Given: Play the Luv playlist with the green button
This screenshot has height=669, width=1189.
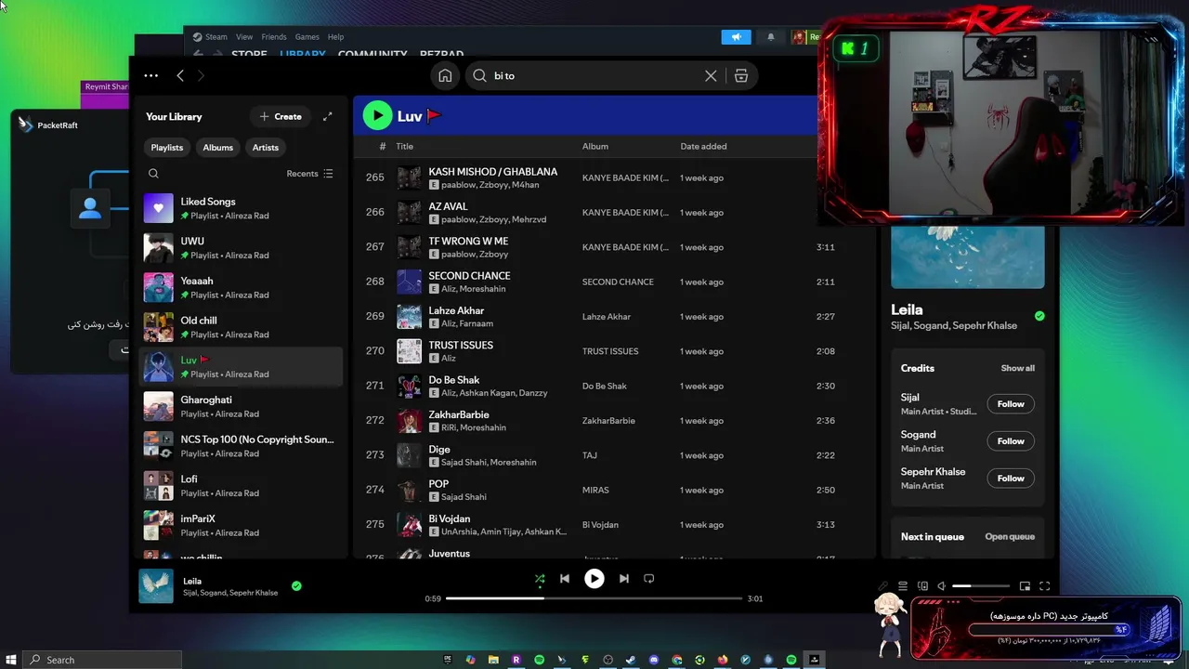Looking at the screenshot, I should tap(377, 115).
